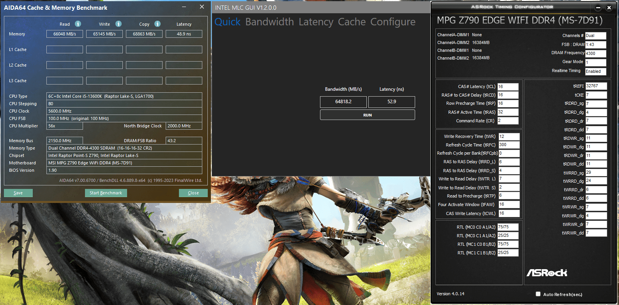
Task: Click the FSB : DRAM field 1:43
Action: pyautogui.click(x=596, y=44)
